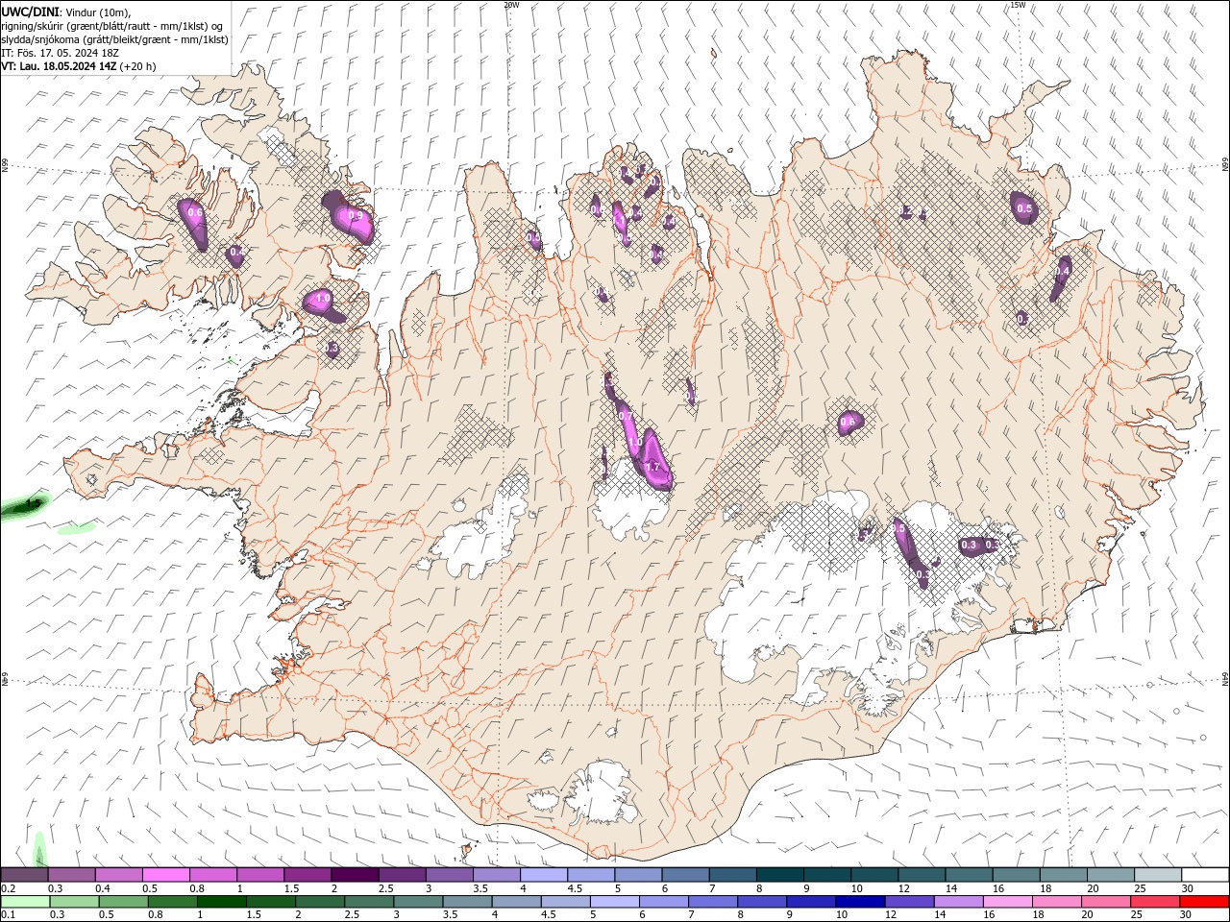Viewport: 1230px width, 922px height.
Task: Click the '0.5' snow patch in the northeast
Action: (x=1024, y=208)
